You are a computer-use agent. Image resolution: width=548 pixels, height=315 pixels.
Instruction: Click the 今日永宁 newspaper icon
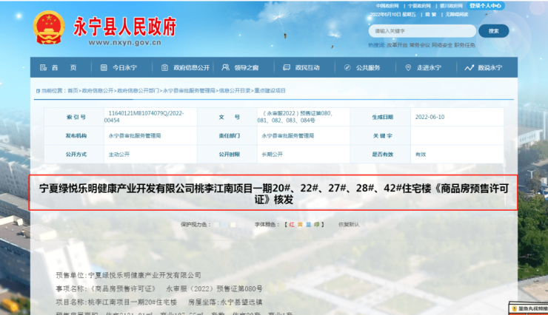[104, 68]
